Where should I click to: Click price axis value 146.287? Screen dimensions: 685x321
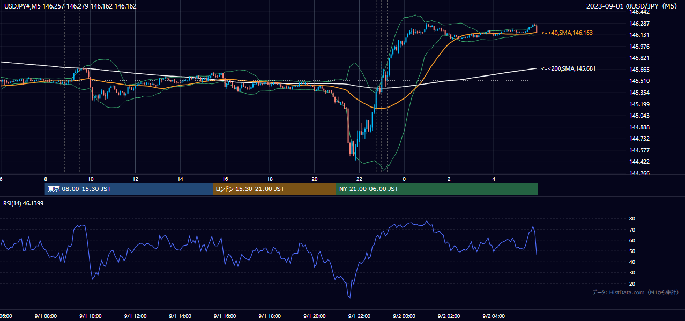pos(641,24)
